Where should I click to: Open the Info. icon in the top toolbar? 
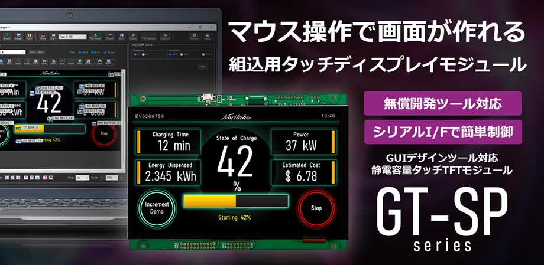pyautogui.click(x=121, y=37)
